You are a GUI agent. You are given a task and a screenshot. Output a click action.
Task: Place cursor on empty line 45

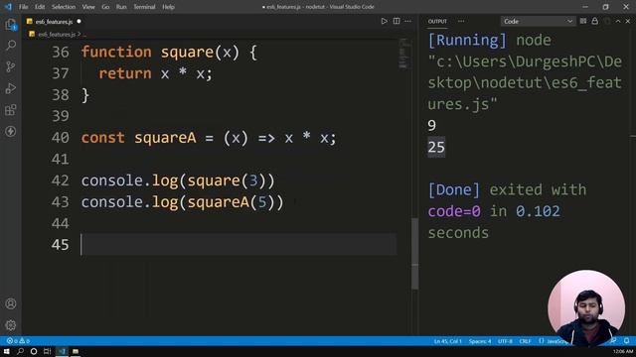tap(238, 244)
